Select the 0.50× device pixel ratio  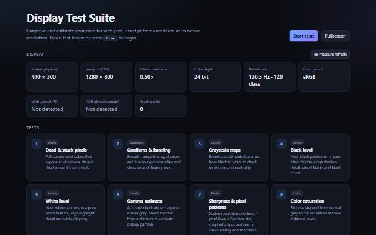point(147,77)
